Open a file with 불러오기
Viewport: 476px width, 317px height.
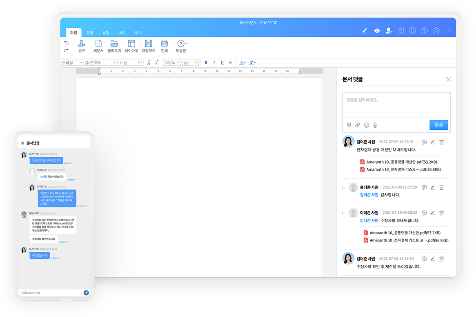coord(114,47)
